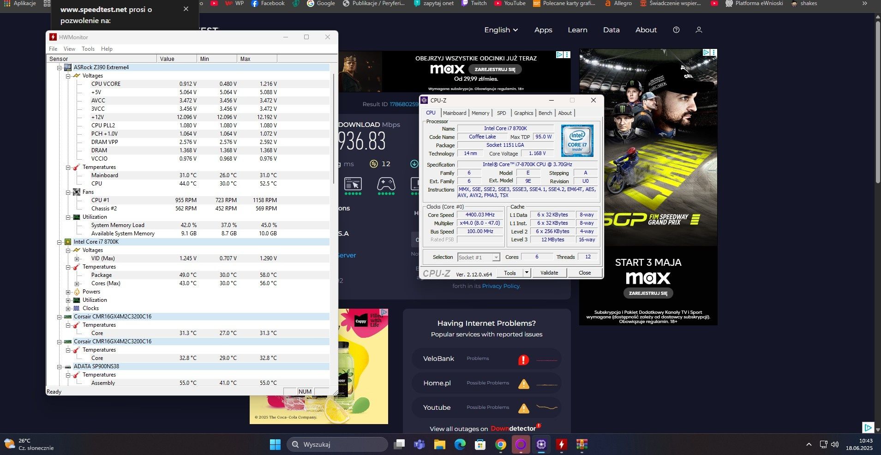This screenshot has width=881, height=455.
Task: Click the Max column header
Action: tap(257, 59)
